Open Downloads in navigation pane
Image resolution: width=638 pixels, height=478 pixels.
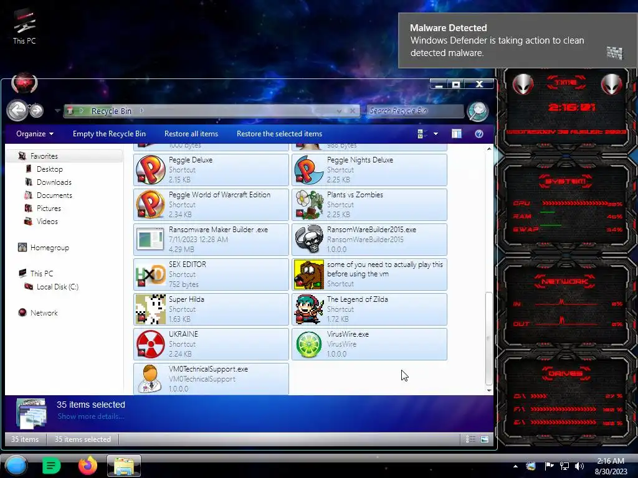pos(54,182)
